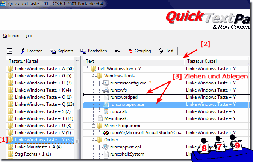Click the shell:System entry icon
253x162 pixels.
click(x=106, y=154)
